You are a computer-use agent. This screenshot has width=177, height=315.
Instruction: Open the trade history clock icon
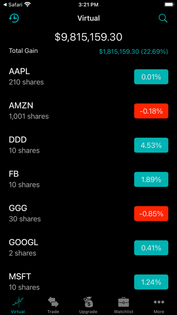[14, 18]
